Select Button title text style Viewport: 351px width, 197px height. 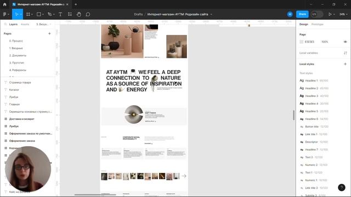pyautogui.click(x=314, y=126)
